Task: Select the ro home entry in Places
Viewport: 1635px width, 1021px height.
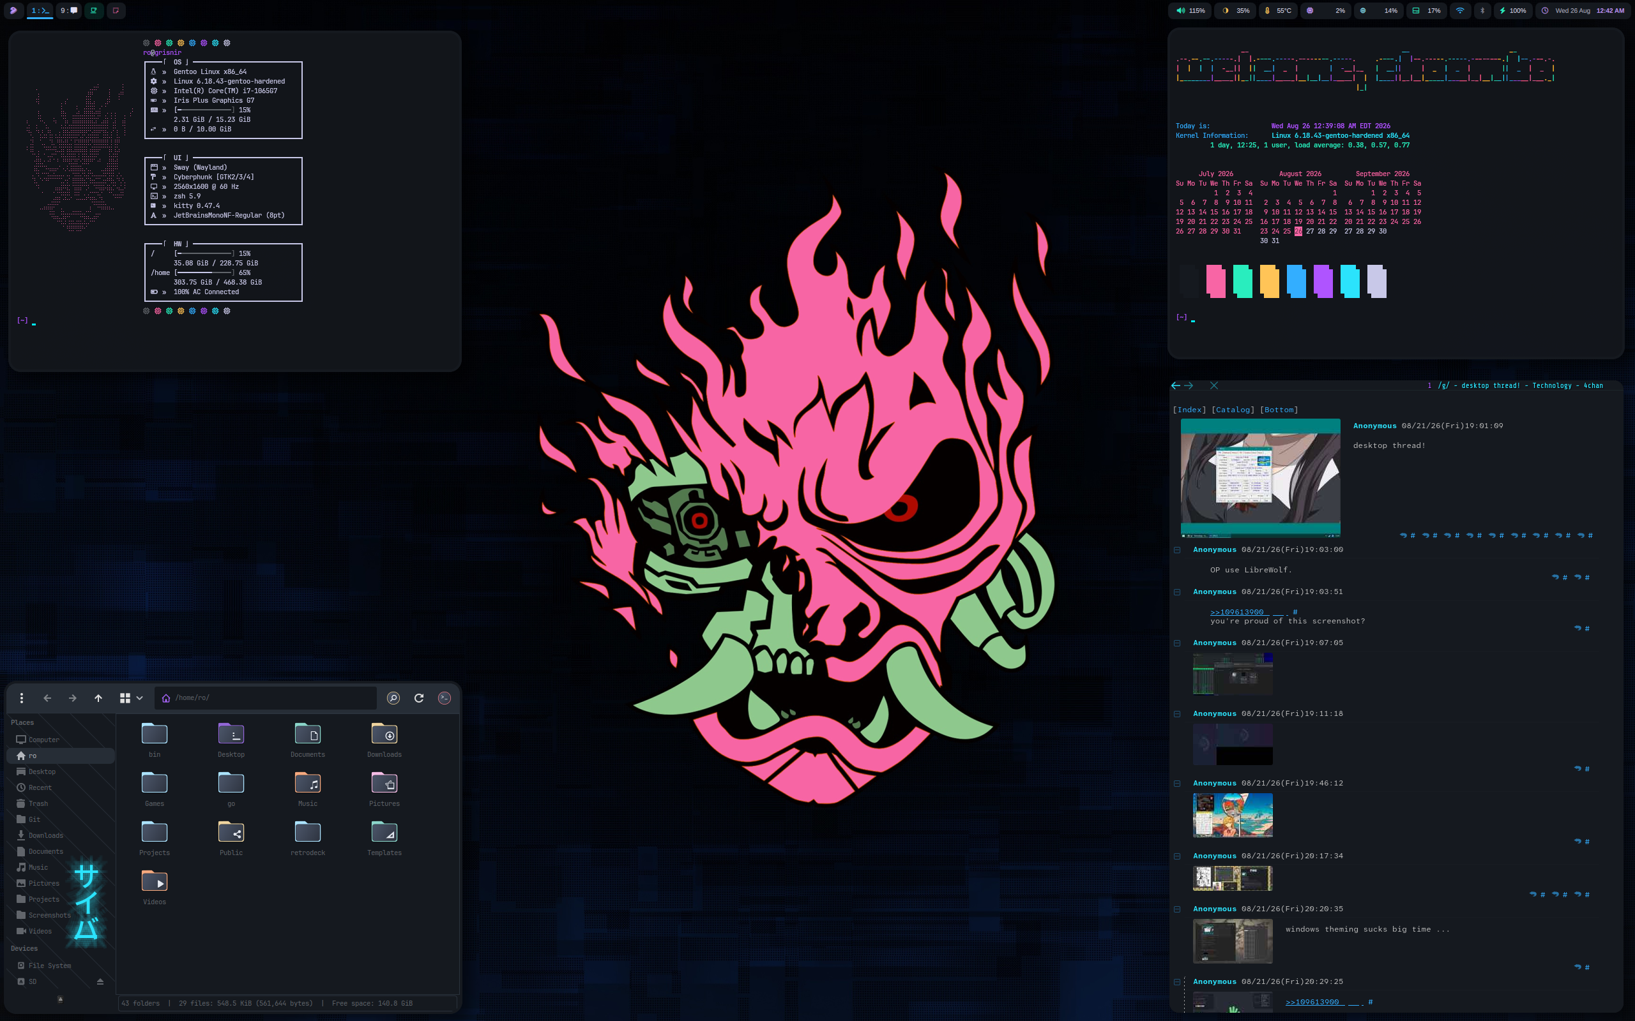Action: pos(60,756)
